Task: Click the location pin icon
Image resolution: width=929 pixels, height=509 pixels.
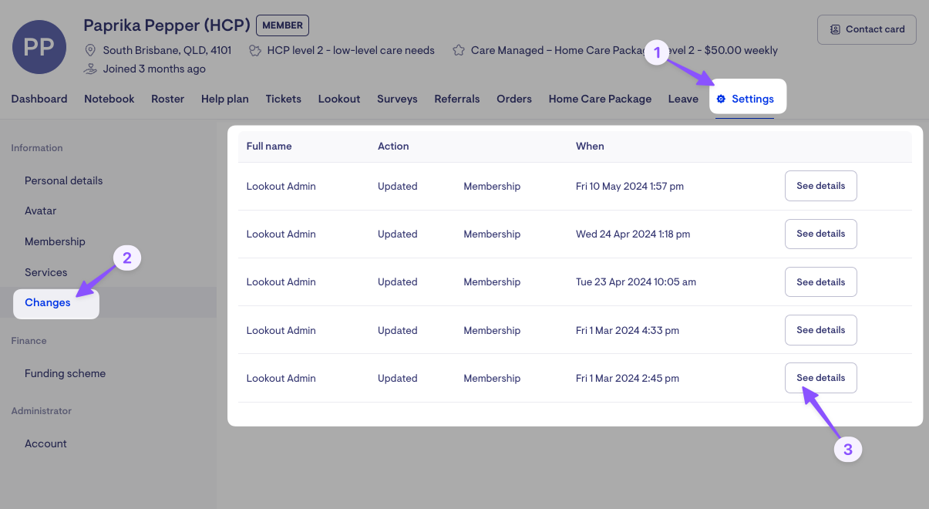Action: pyautogui.click(x=90, y=50)
